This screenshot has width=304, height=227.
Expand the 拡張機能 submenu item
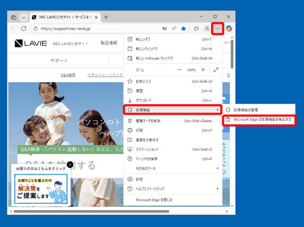tap(173, 110)
